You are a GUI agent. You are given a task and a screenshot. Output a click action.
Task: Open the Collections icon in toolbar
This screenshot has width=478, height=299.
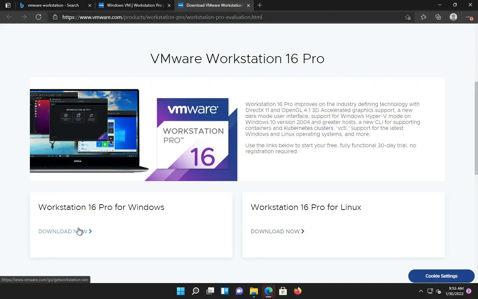point(438,17)
